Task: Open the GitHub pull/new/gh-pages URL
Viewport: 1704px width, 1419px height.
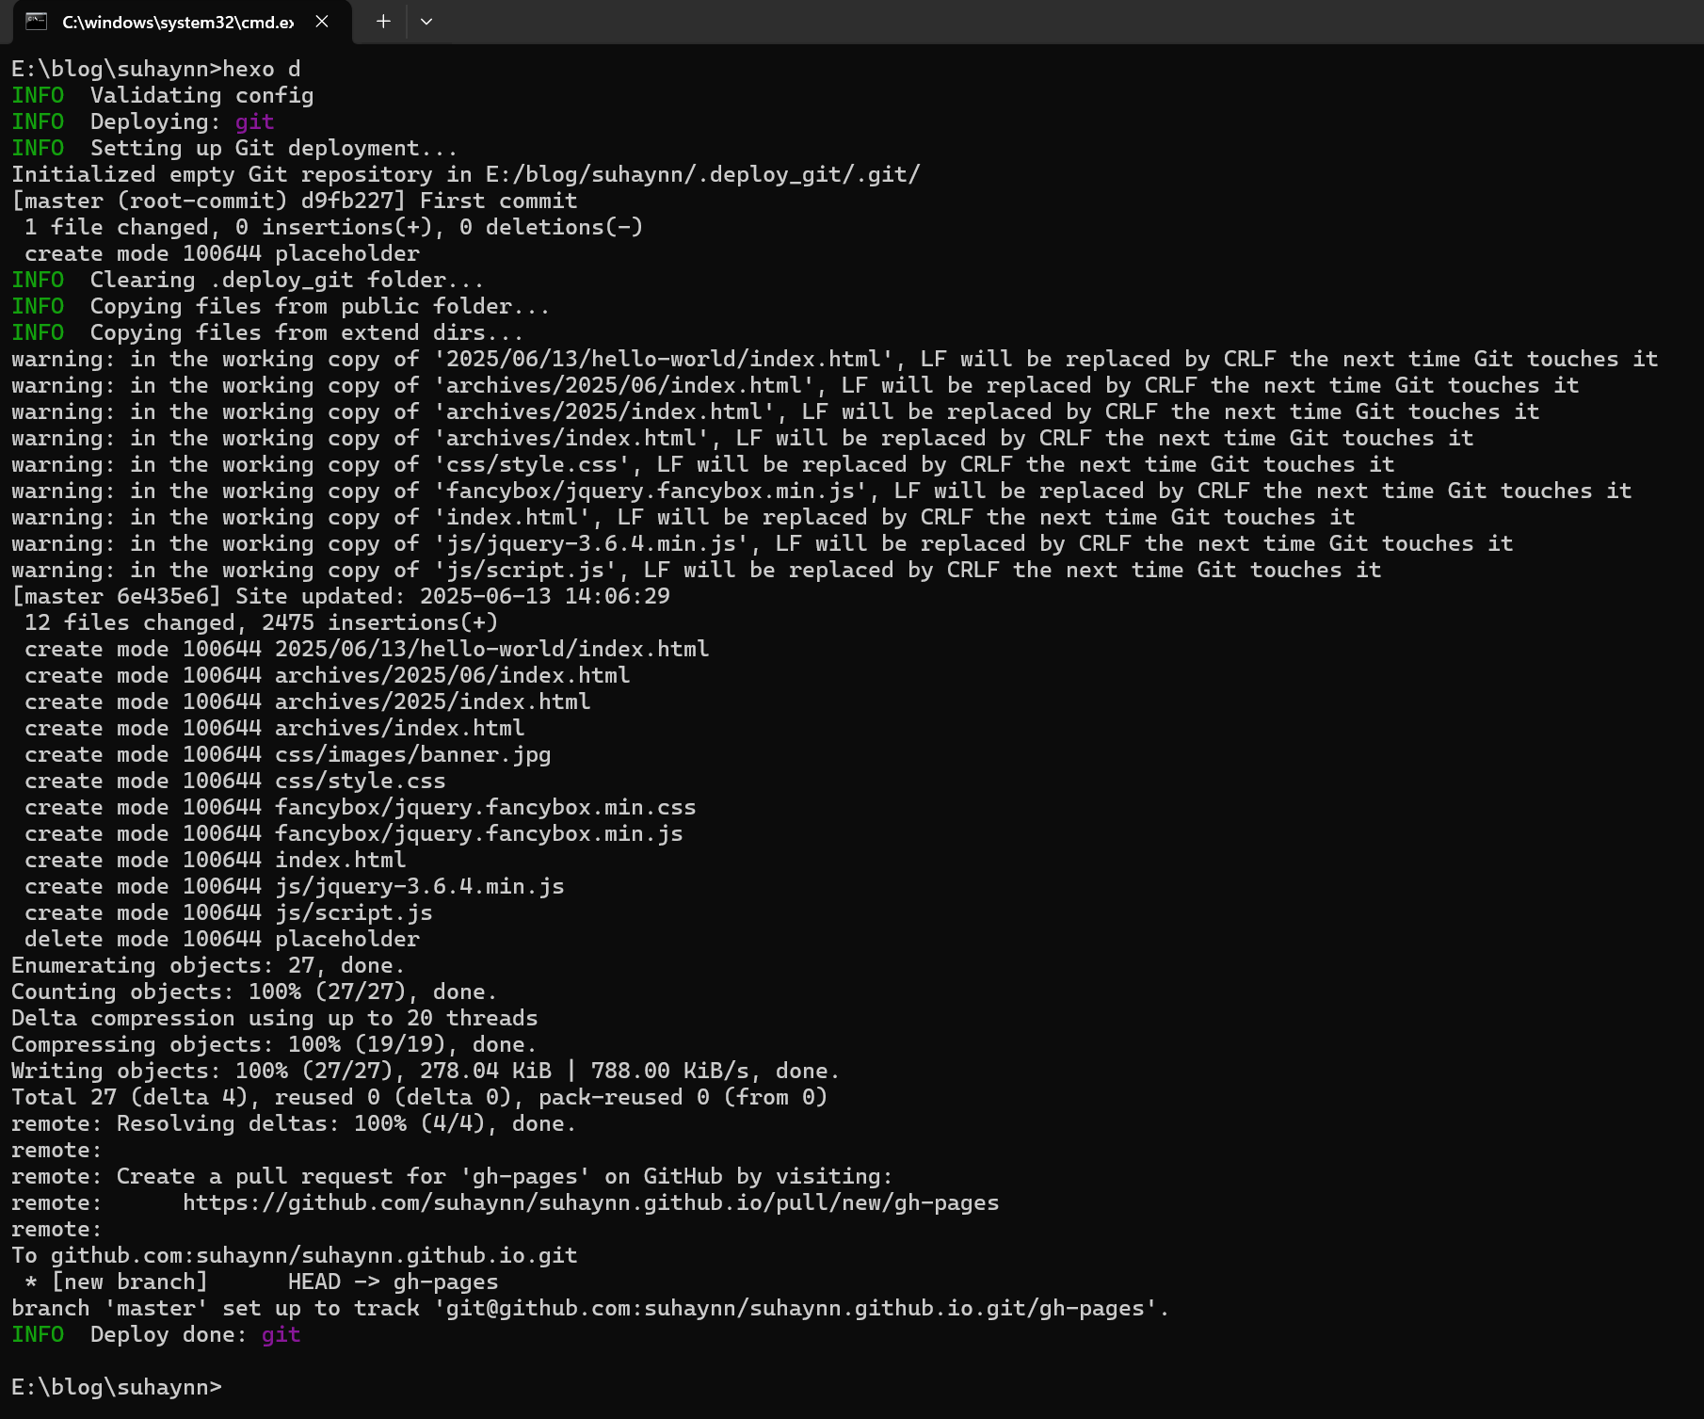Action: 590,1202
